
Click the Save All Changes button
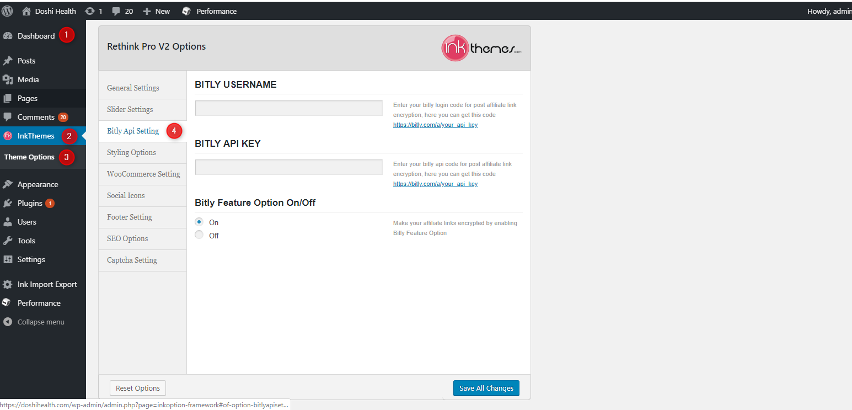(x=486, y=388)
